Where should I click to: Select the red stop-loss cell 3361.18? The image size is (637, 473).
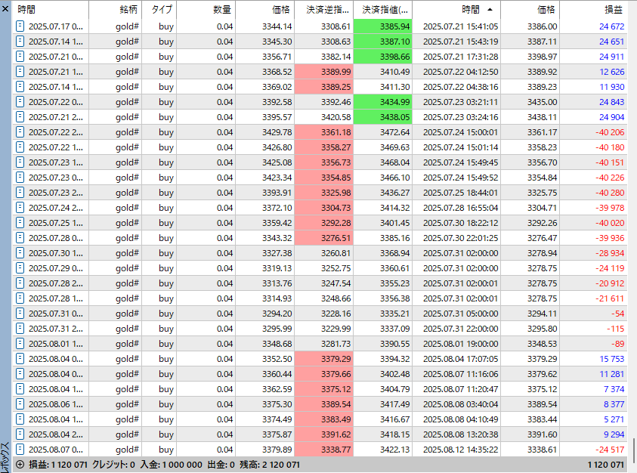[323, 132]
